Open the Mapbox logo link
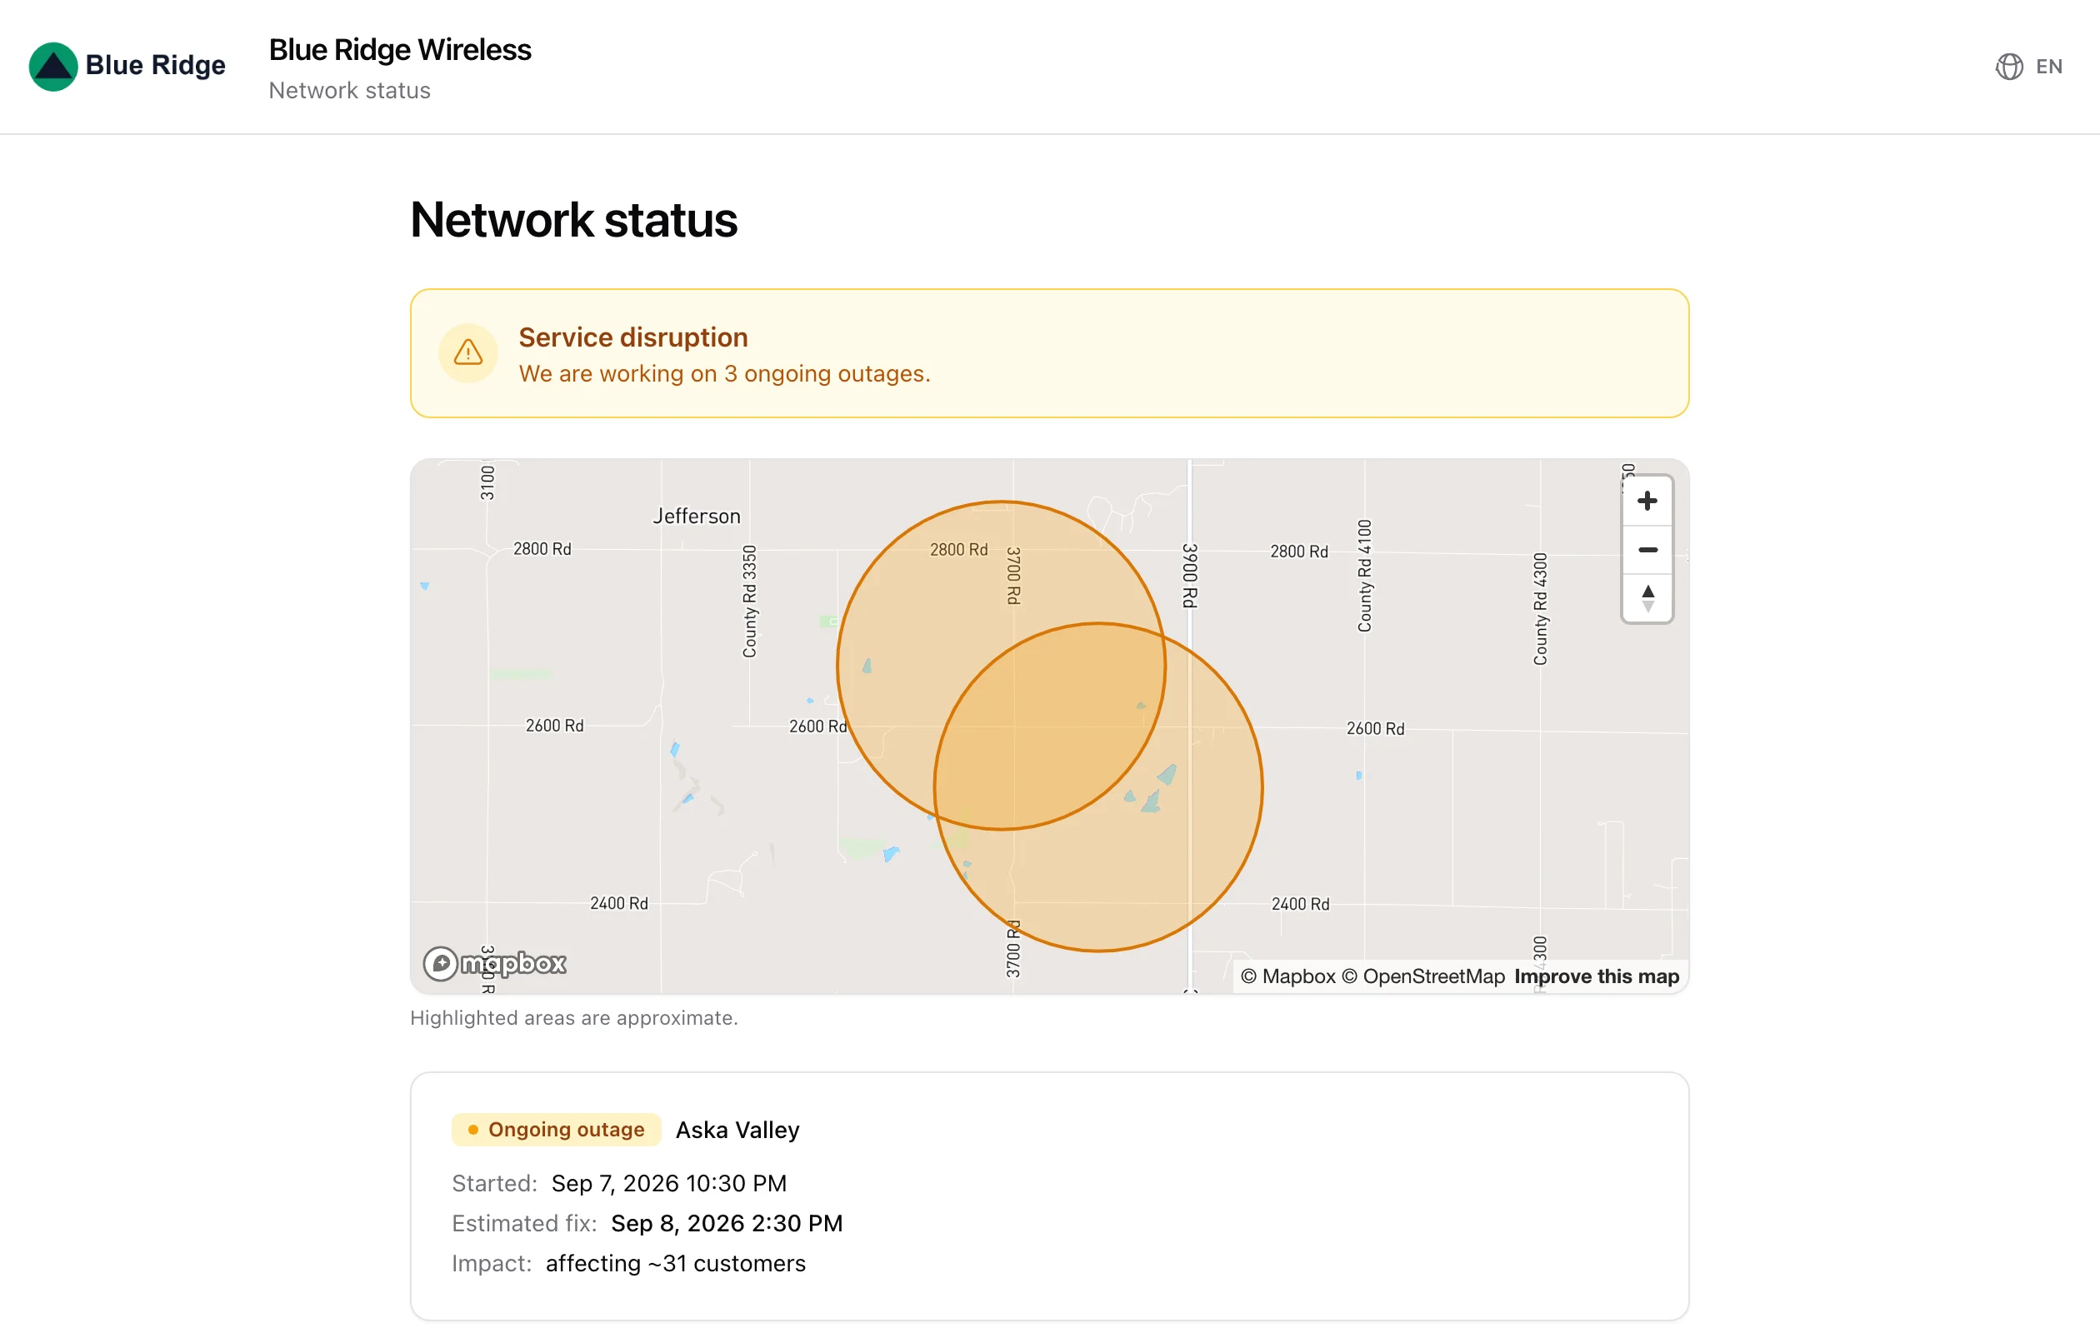Screen dimensions: 2100x1333 (x=494, y=963)
